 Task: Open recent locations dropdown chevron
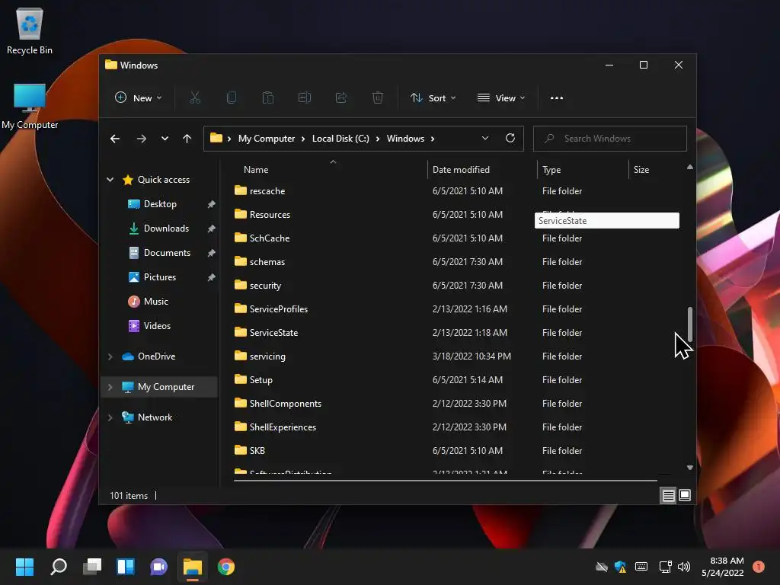(x=165, y=139)
